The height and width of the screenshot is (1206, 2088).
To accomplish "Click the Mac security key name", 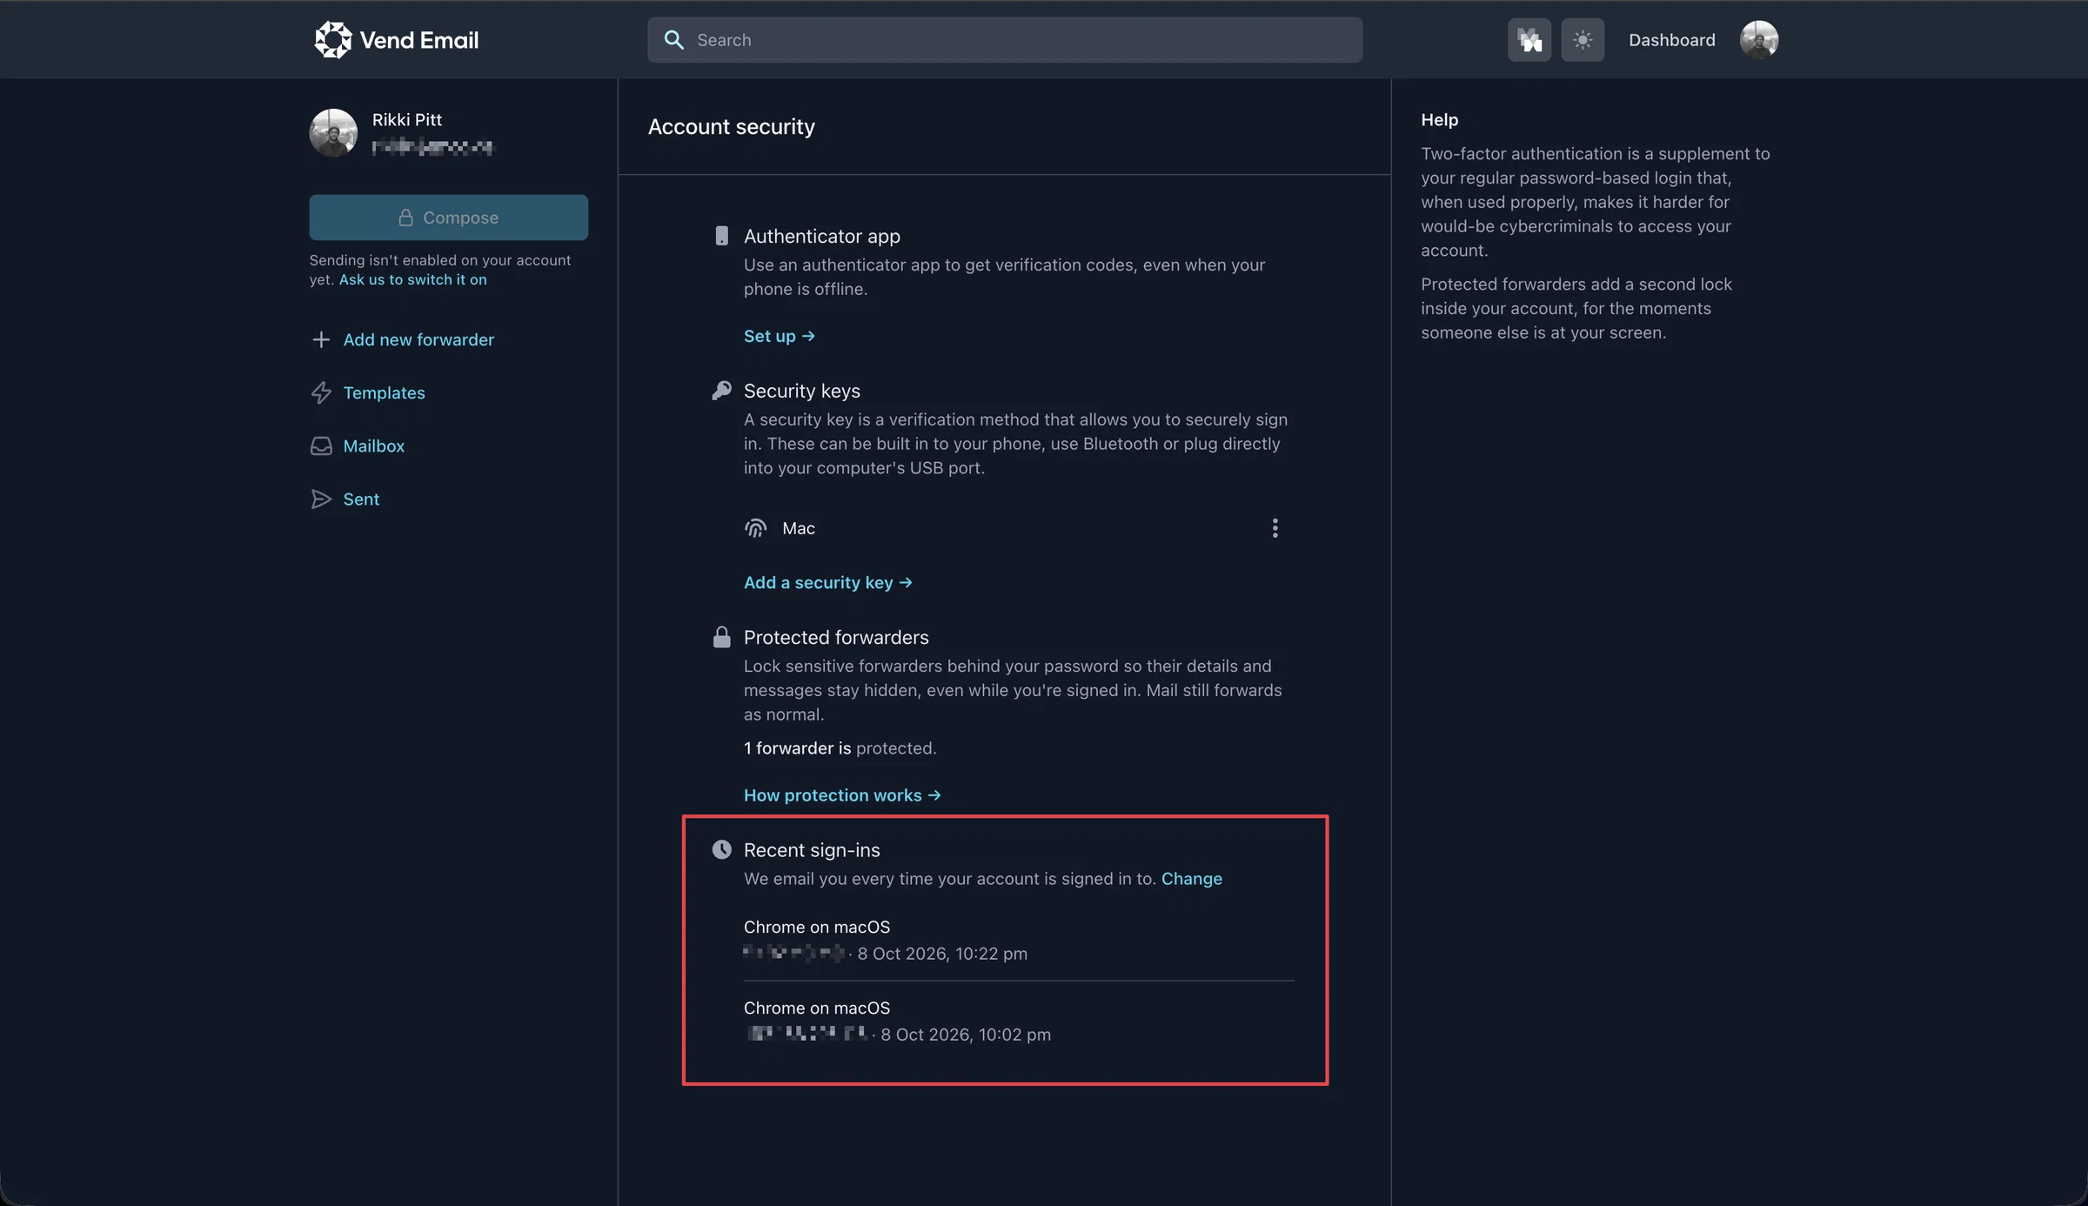I will (x=798, y=528).
